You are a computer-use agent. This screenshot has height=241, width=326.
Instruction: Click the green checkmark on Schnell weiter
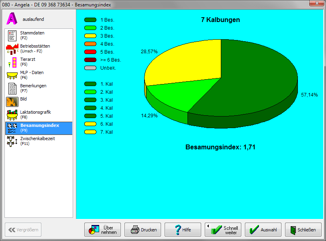(216, 230)
